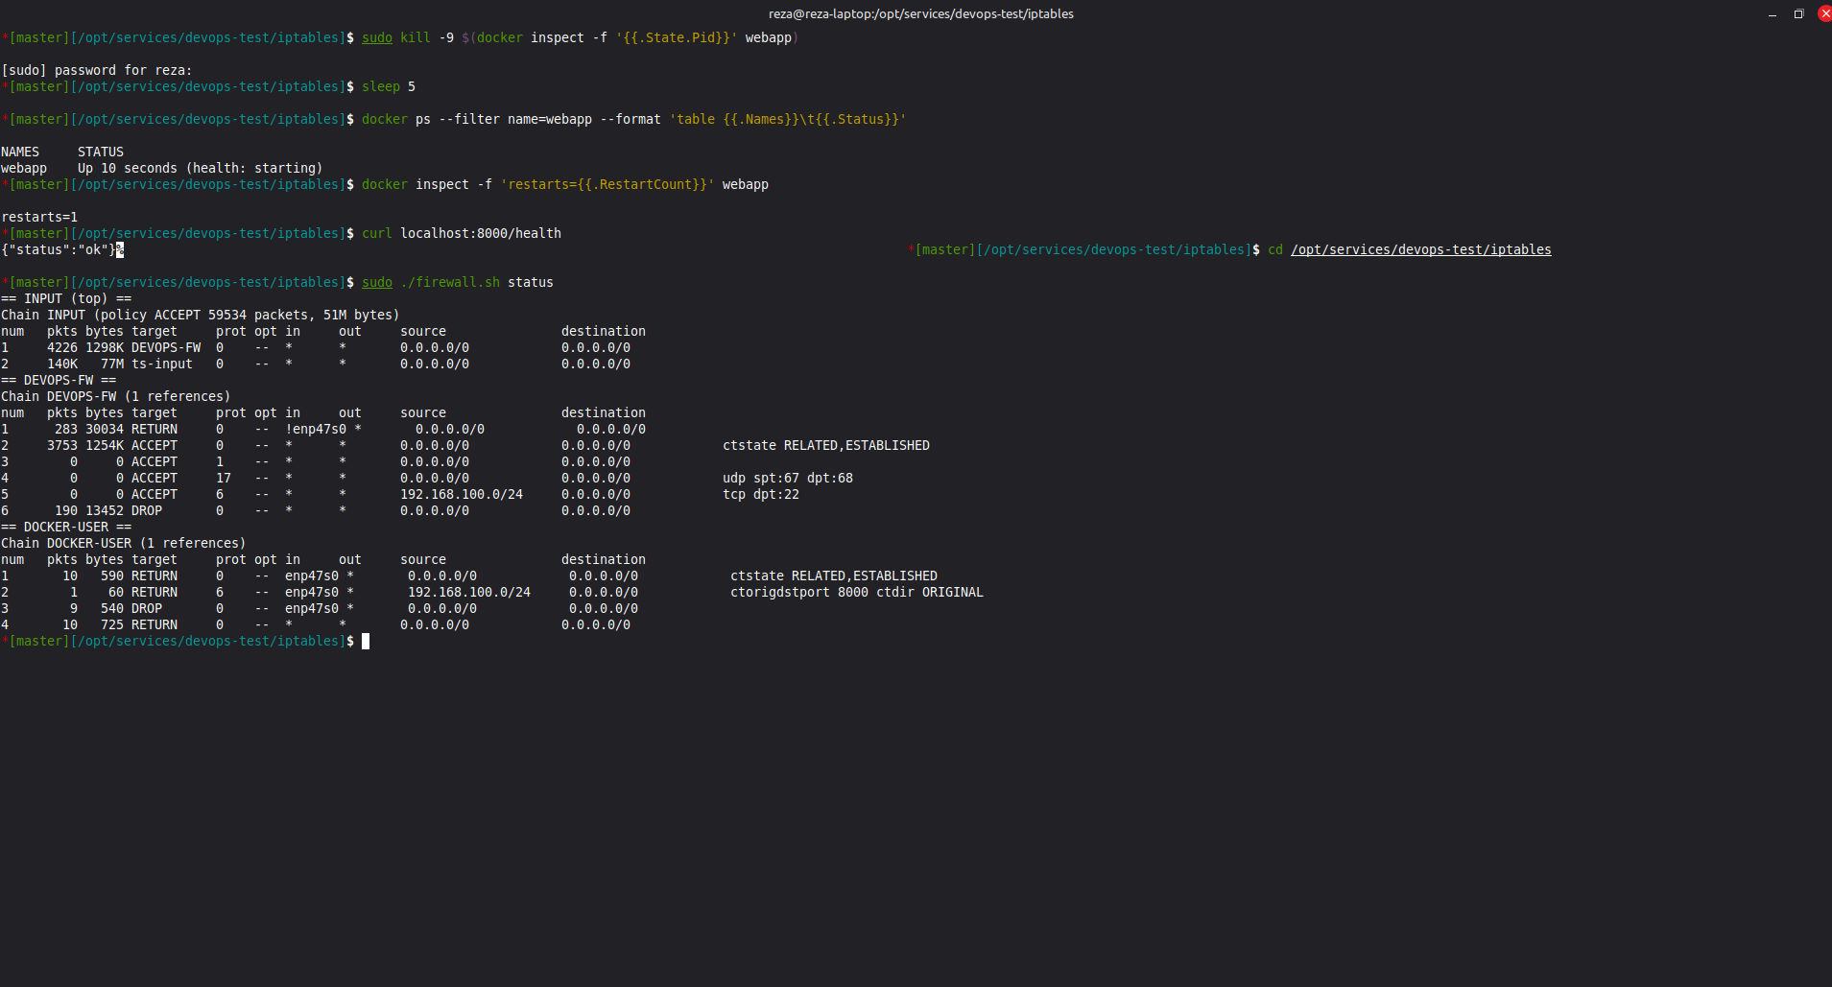Click the '{"status":"ok"}' output
The height and width of the screenshot is (987, 1832).
coord(59,249)
